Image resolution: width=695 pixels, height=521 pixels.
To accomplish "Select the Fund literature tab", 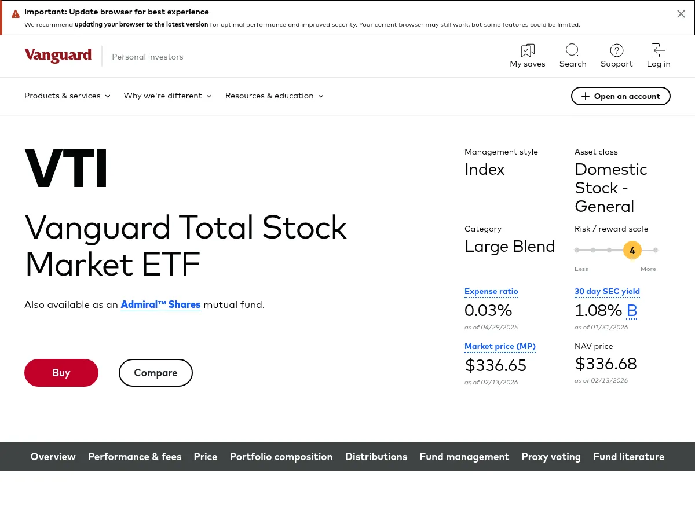I will pyautogui.click(x=628, y=456).
